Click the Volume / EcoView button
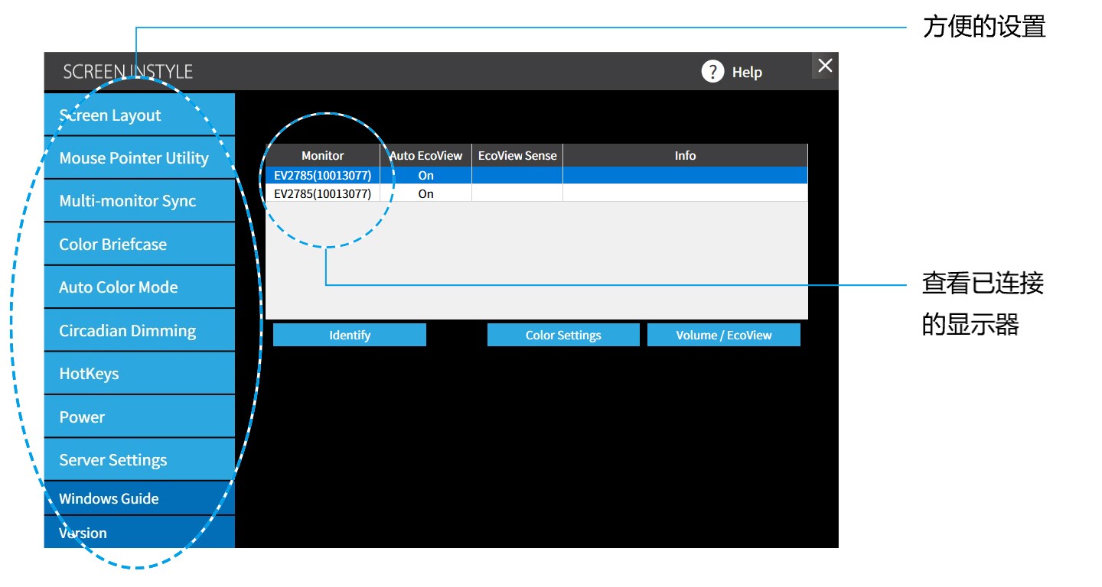This screenshot has width=1102, height=587. tap(724, 335)
